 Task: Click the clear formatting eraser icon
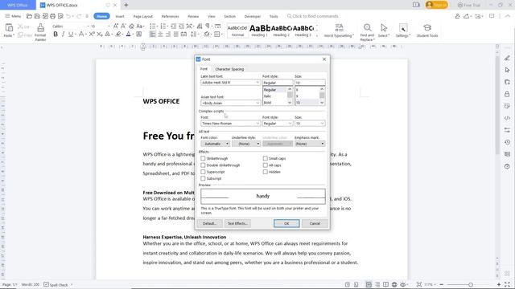[131, 26]
